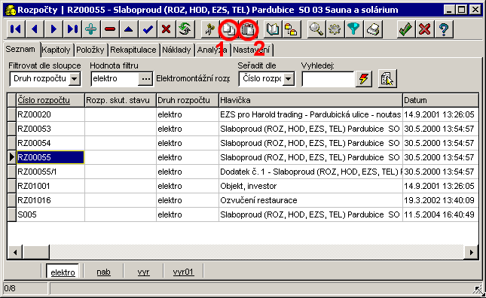Viewport: 486px width, 298px height.
Task: Jump to the last record icon
Action: point(72,29)
